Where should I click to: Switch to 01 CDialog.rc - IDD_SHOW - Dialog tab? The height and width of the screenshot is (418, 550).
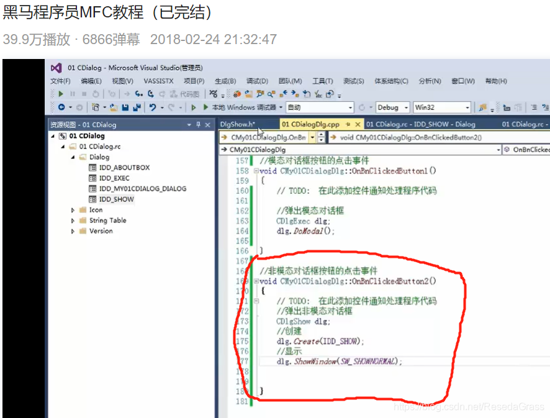(420, 124)
